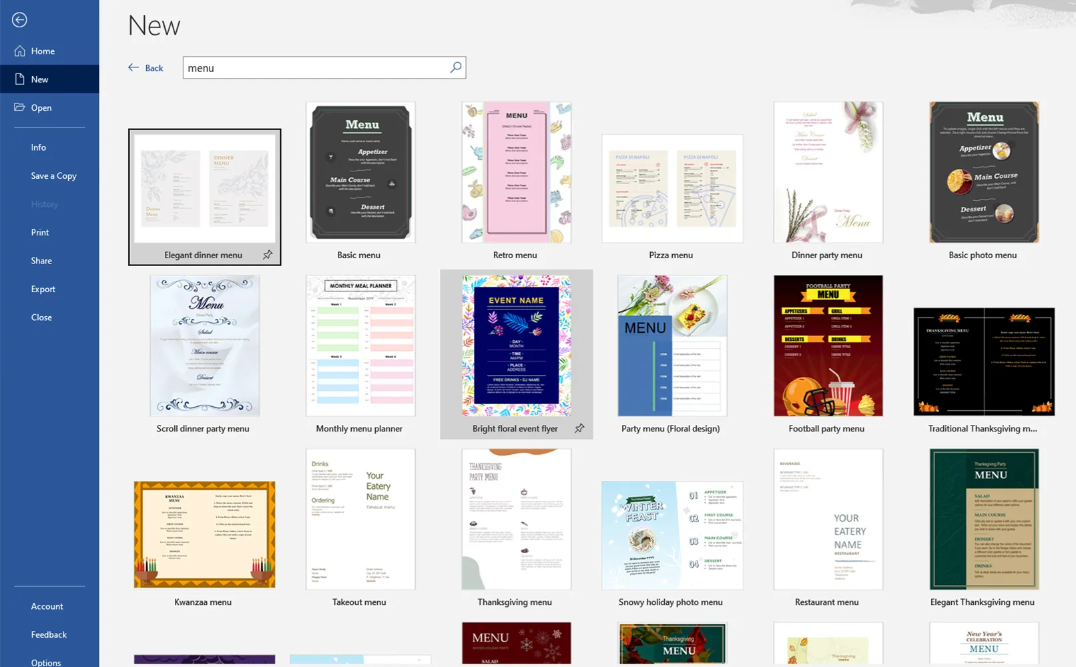Choose the Elegant dinner menu thumbnail
The width and height of the screenshot is (1076, 667).
pos(205,189)
